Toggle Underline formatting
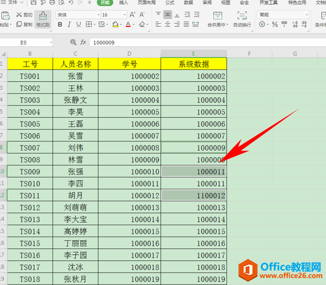This screenshot has height=285, width=326. tap(78, 24)
